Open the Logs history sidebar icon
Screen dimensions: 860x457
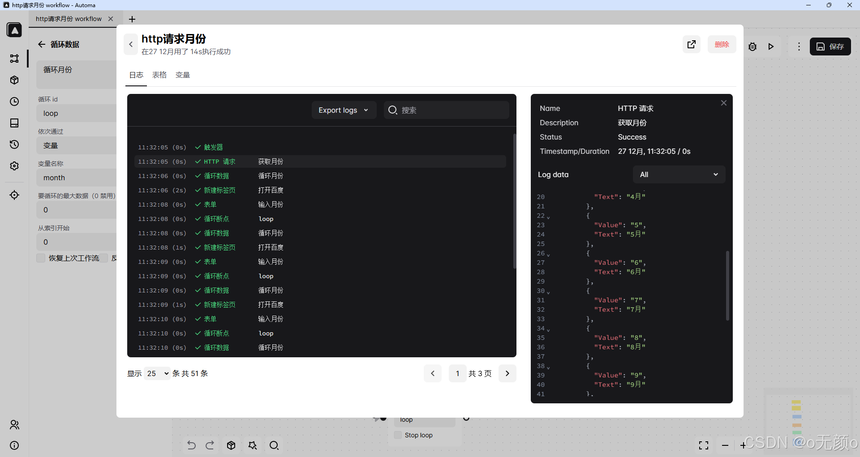[x=14, y=144]
